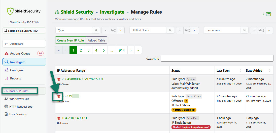Select Investigate in the sidebar
The image size is (276, 133).
pyautogui.click(x=24, y=62)
